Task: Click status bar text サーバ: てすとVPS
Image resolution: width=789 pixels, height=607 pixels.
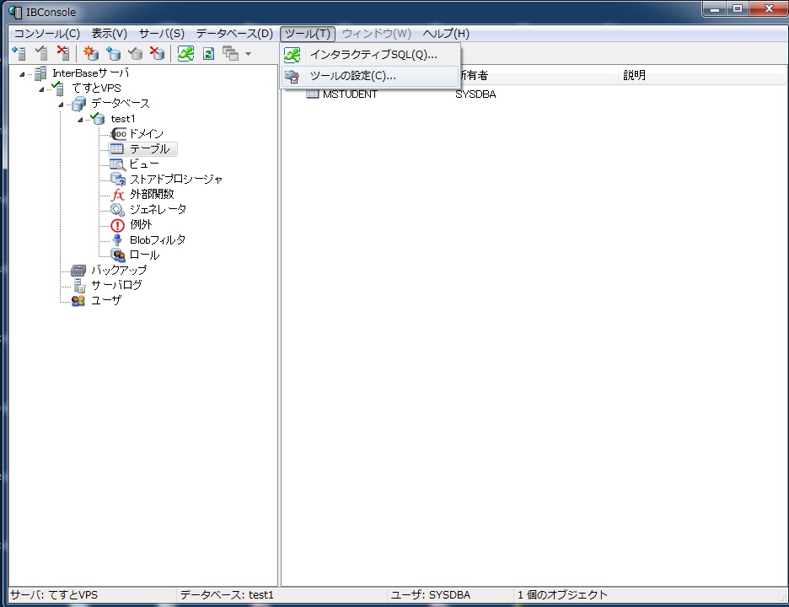Action: coord(54,595)
